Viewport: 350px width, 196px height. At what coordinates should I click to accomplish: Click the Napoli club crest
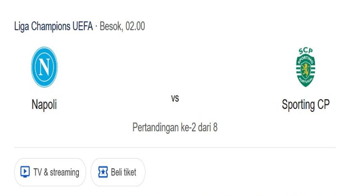click(x=44, y=67)
